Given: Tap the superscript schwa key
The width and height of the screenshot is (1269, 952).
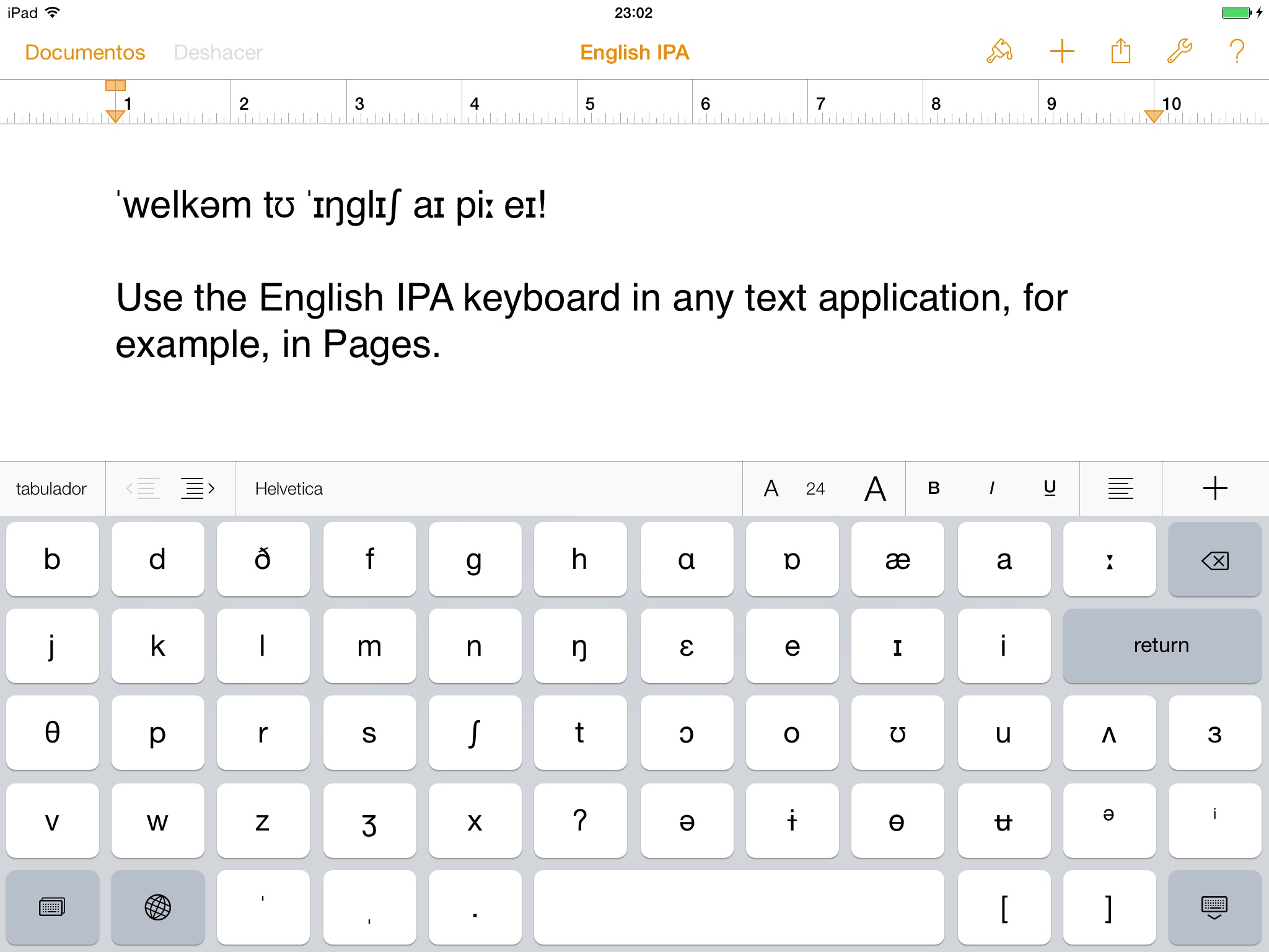Looking at the screenshot, I should pos(1110,821).
